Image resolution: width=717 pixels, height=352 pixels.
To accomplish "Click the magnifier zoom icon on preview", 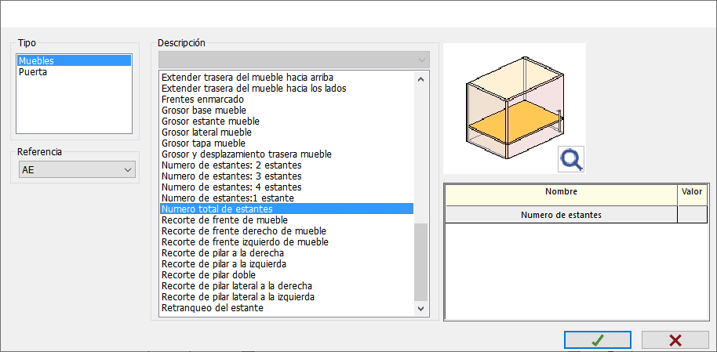I will point(570,160).
